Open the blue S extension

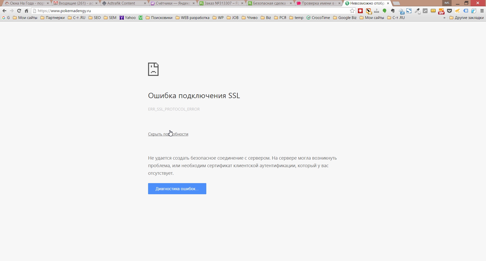409,11
